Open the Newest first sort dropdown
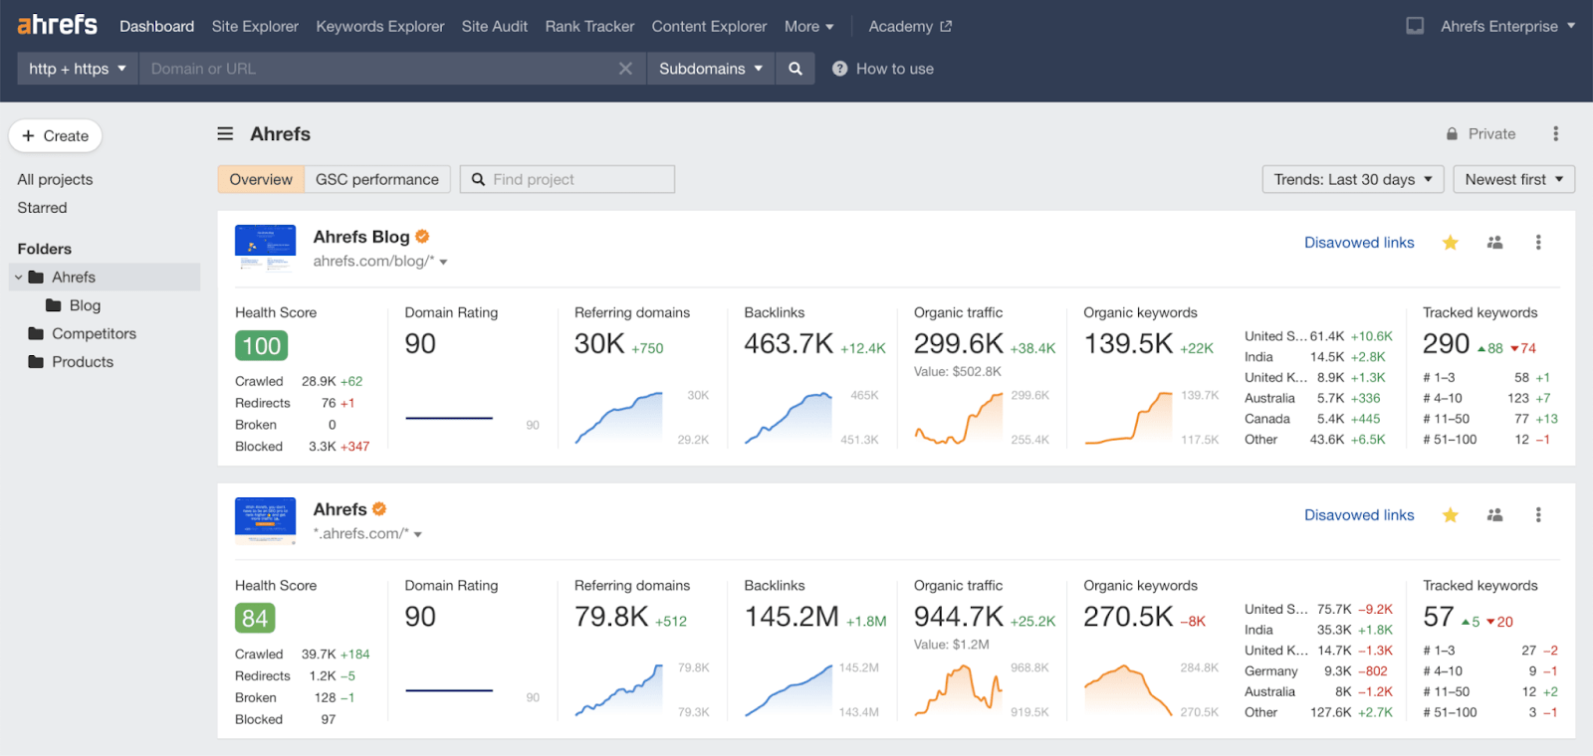Screen dimensions: 1593x756 point(1513,179)
